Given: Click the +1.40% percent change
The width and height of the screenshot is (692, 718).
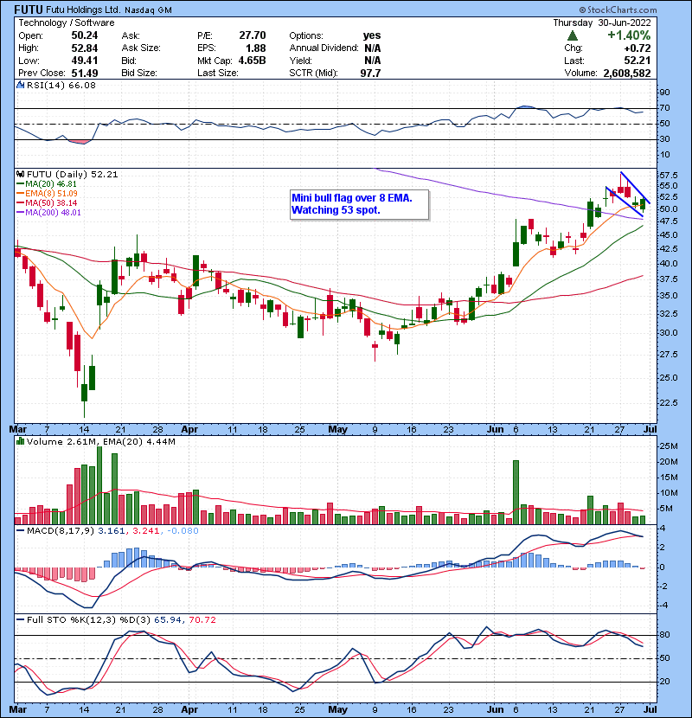Looking at the screenshot, I should pos(629,35).
